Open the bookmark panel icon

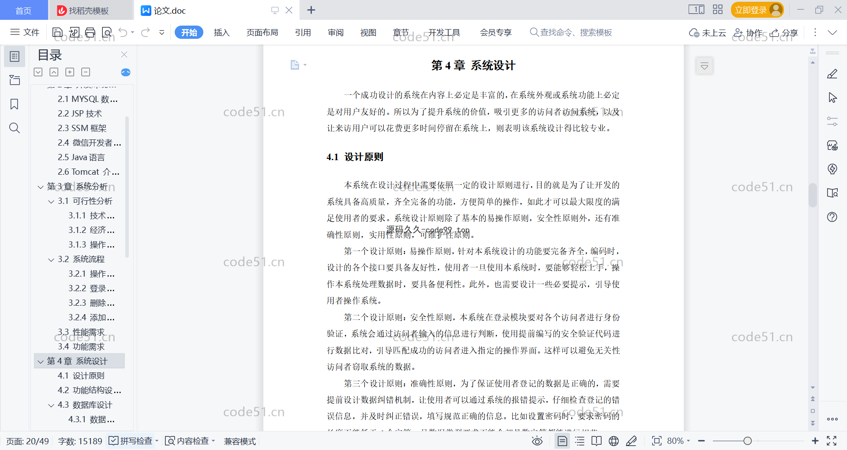[15, 104]
